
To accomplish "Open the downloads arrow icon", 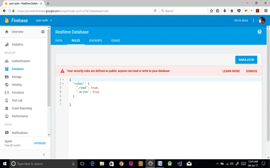I will [225, 11].
